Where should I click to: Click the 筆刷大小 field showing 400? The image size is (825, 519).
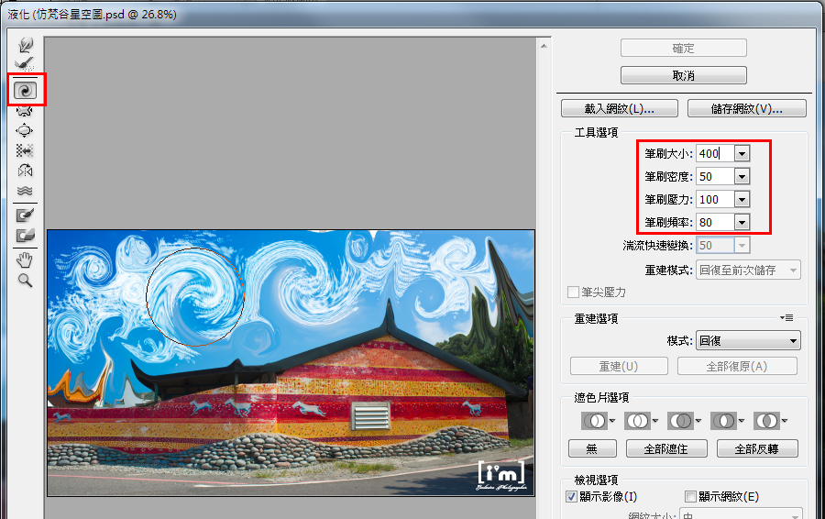[x=715, y=154]
